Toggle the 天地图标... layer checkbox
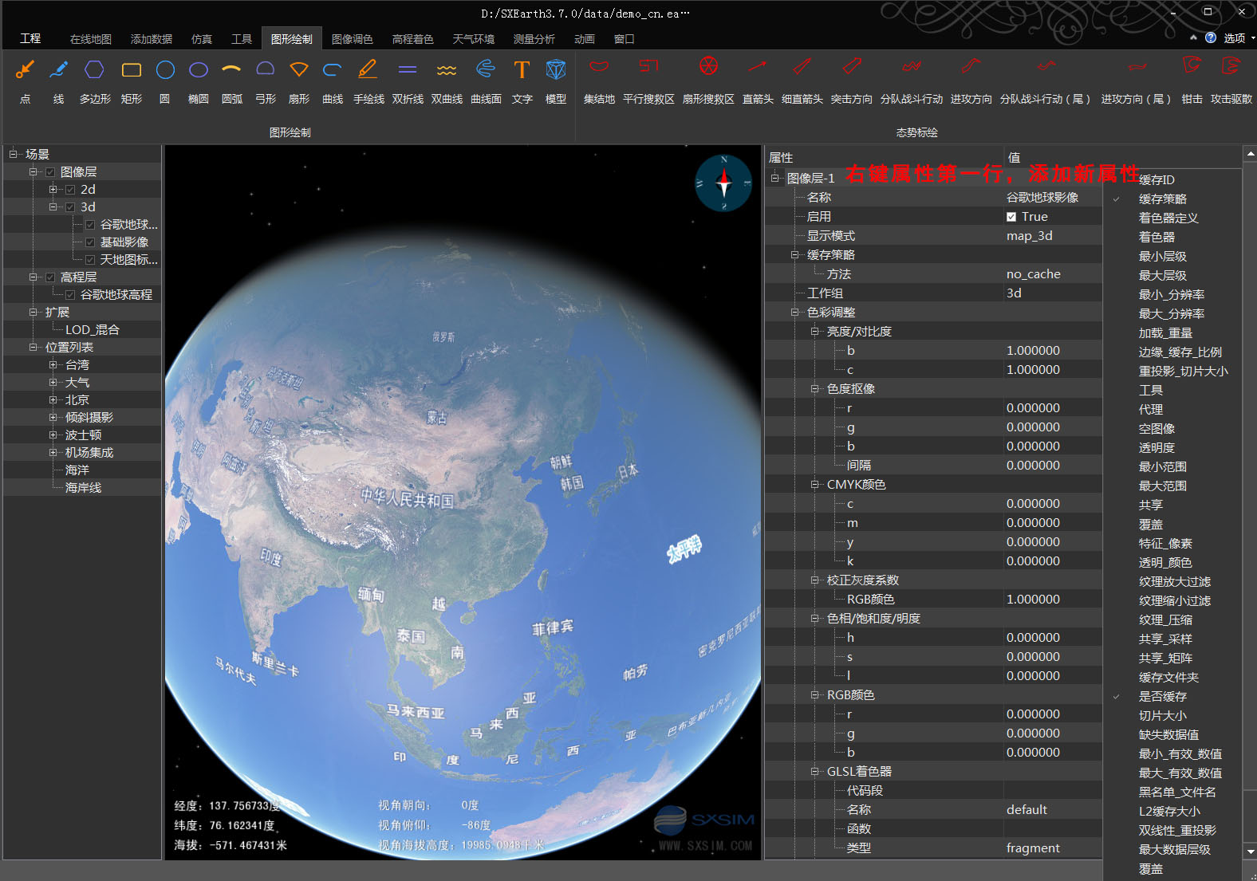Viewport: 1257px width, 881px height. click(90, 260)
